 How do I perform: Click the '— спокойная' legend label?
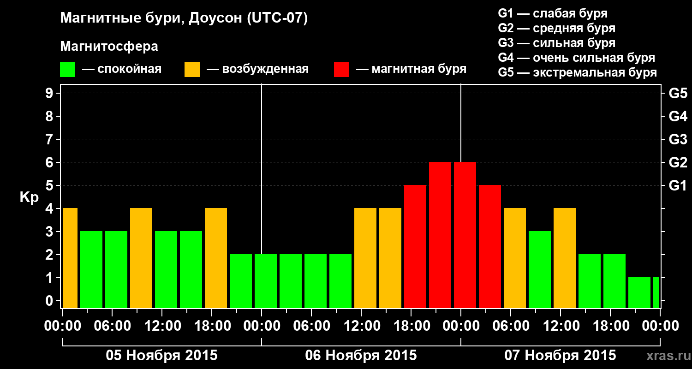[x=122, y=69]
